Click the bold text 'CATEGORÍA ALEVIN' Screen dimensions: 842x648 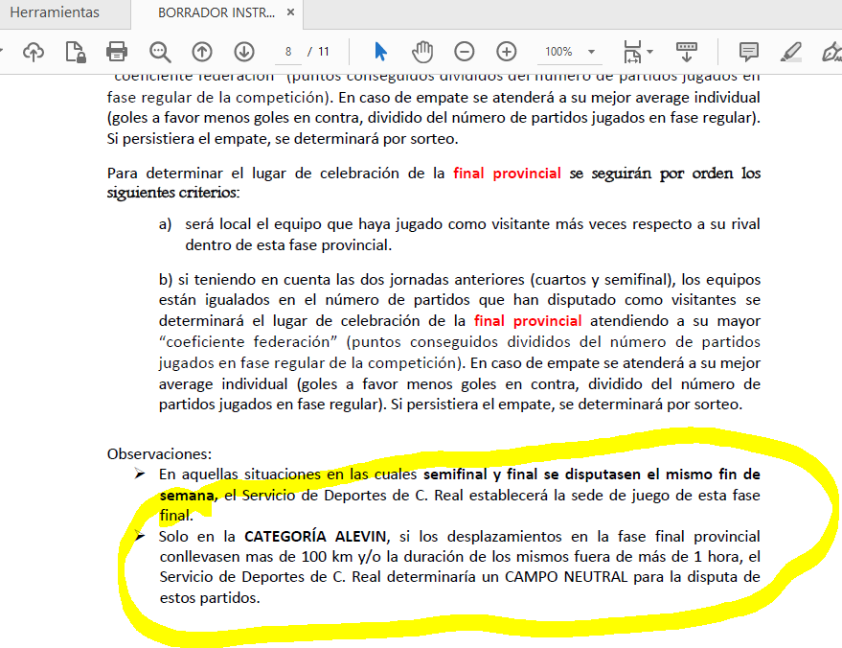[x=315, y=536]
